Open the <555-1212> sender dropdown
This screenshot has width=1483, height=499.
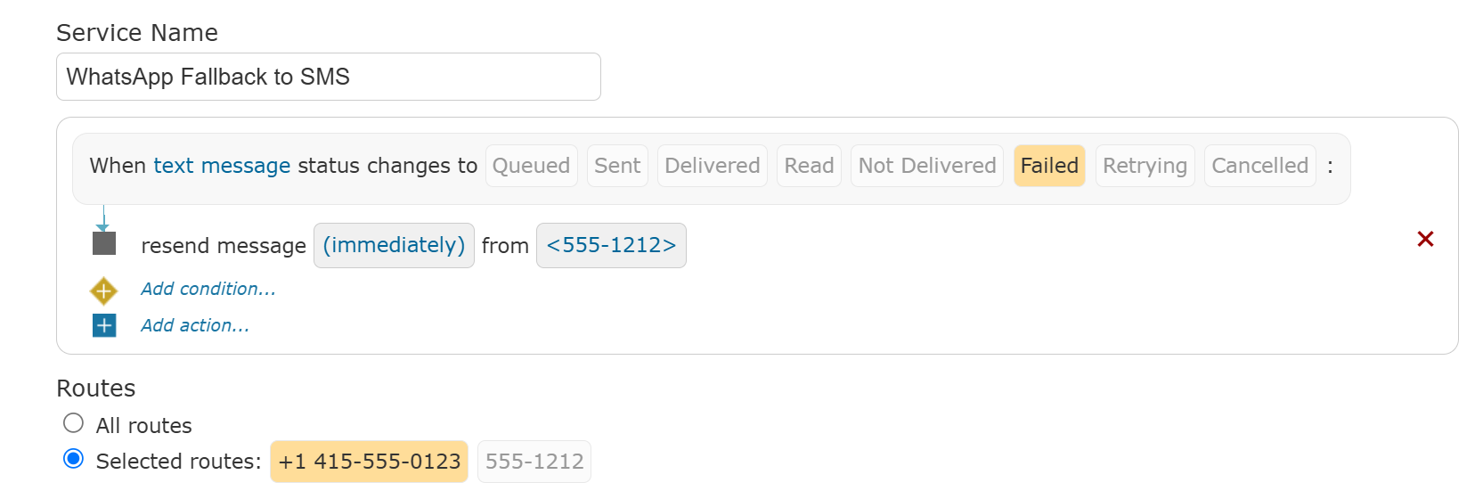(x=611, y=245)
